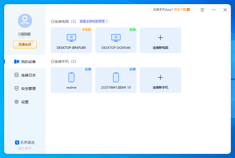
Task: Open 点击下载 to get the phone app
Action: tap(181, 9)
